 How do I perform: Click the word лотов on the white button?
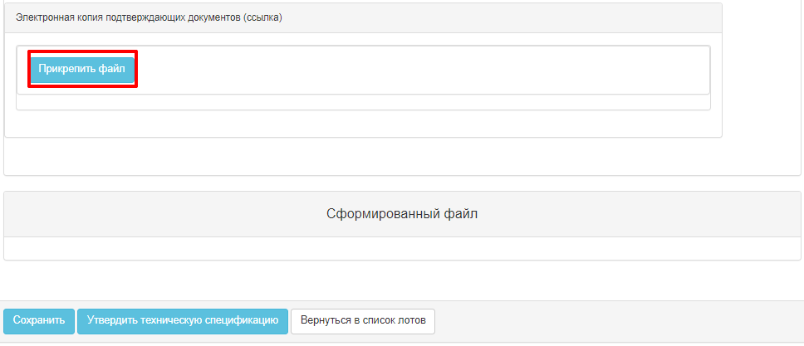click(412, 321)
